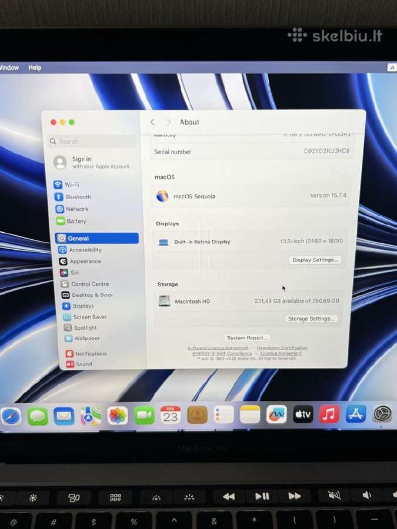Open Battery settings in sidebar
397x529 pixels.
pyautogui.click(x=71, y=221)
